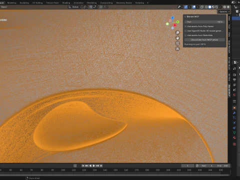Open the Render properties tab icon
This screenshot has width=240, height=180.
tap(234, 75)
